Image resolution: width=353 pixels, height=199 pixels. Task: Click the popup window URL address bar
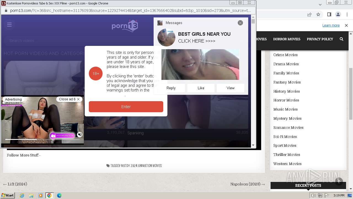tap(131, 11)
